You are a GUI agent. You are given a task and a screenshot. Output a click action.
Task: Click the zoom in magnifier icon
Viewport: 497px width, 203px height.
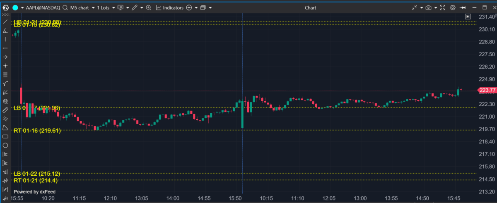point(149,7)
